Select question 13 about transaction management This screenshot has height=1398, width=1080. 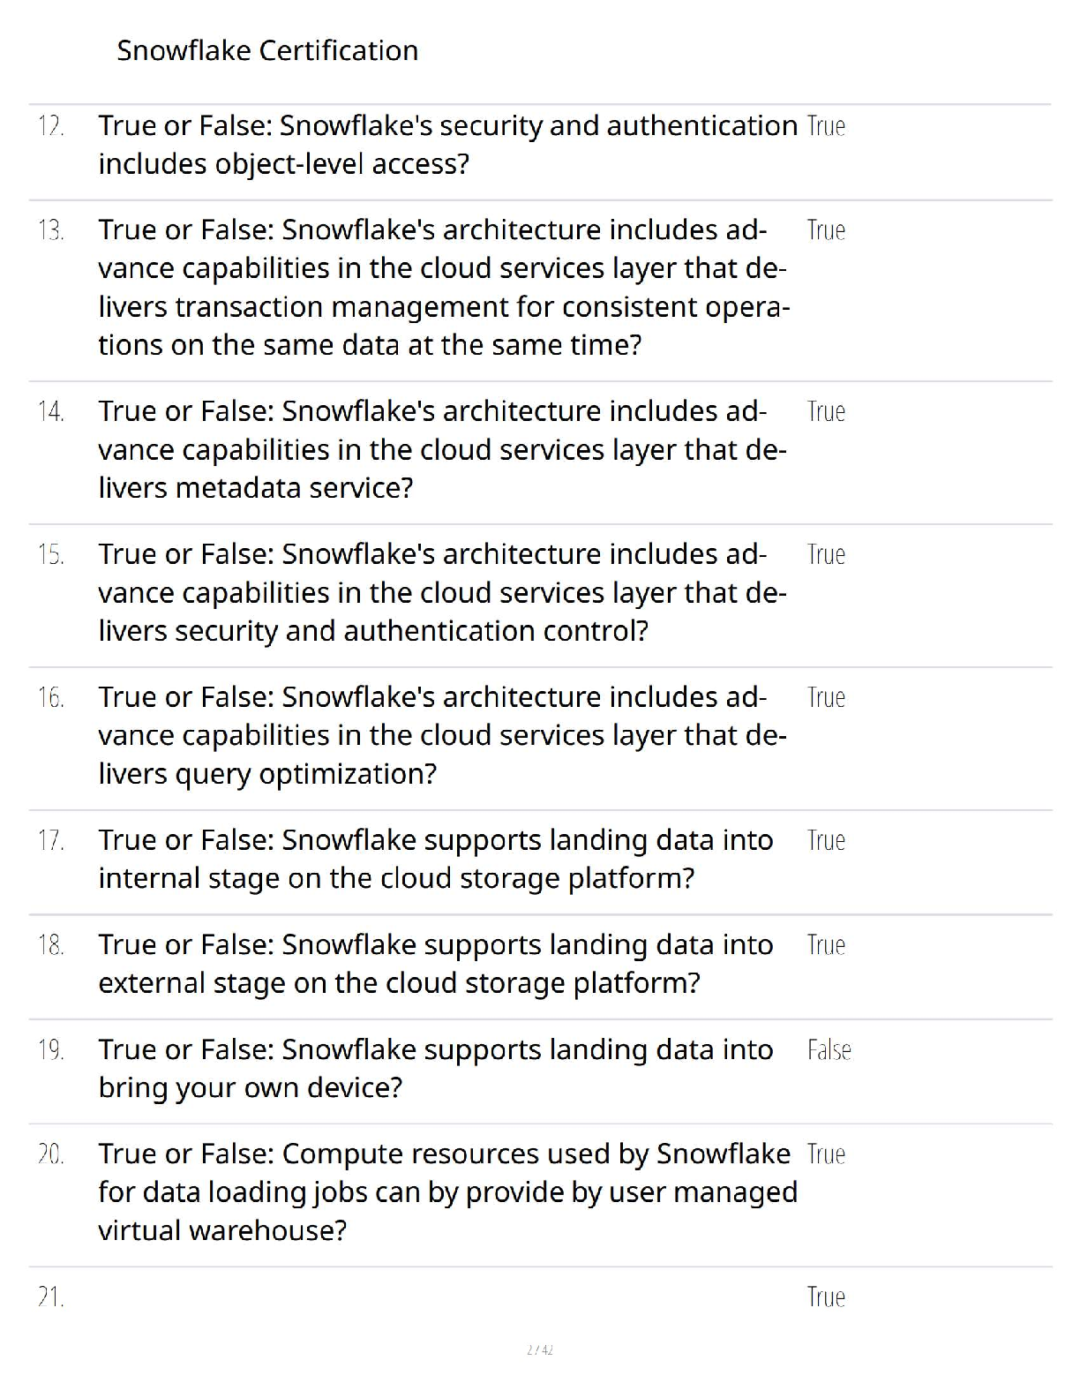pyautogui.click(x=444, y=287)
